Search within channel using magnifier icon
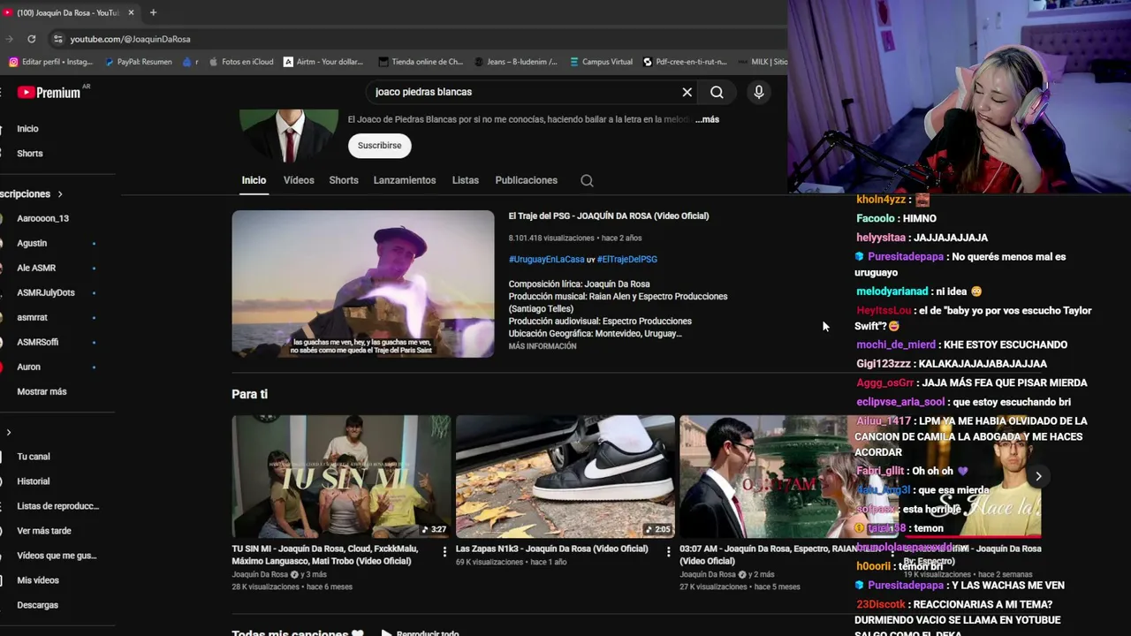 pyautogui.click(x=587, y=180)
